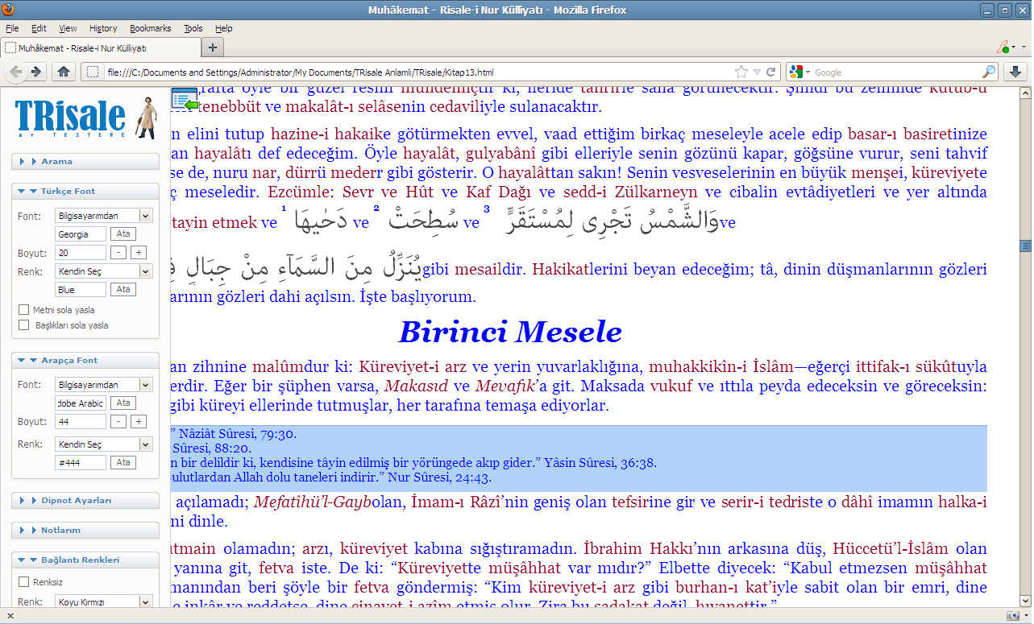1034x624 pixels.
Task: Click the Adobe Arabic font name field
Action: point(81,403)
